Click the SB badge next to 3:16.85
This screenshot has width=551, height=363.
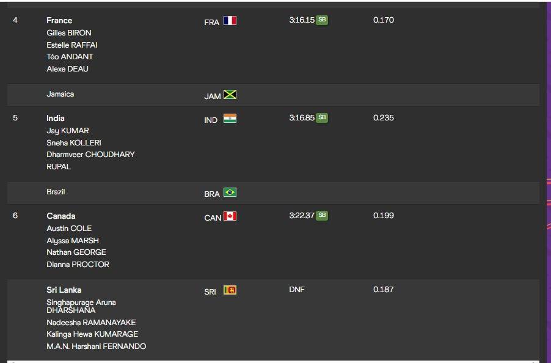(x=322, y=118)
